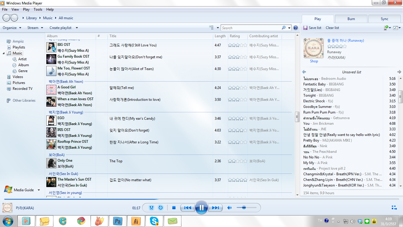
Task: Toggle shuffle mode in playback controls
Action: pos(151,208)
